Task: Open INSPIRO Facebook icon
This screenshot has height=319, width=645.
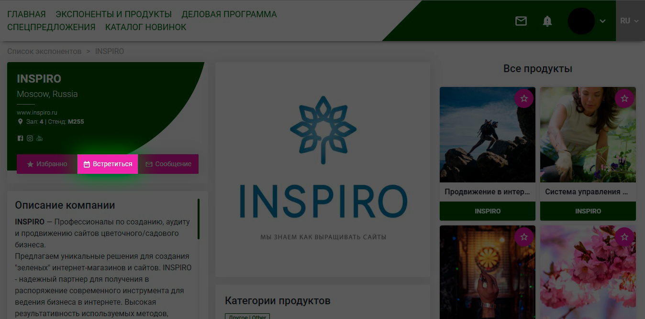Action: pos(20,138)
